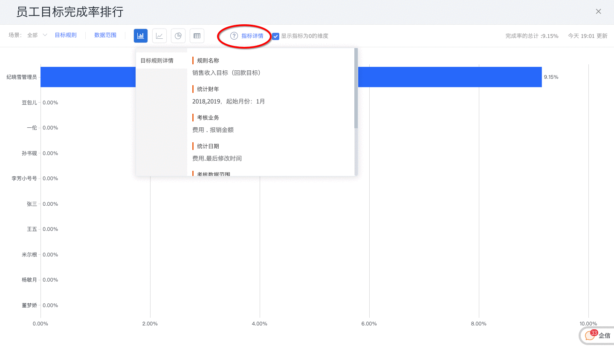
Task: Click the 王五 axis label
Action: 32,229
